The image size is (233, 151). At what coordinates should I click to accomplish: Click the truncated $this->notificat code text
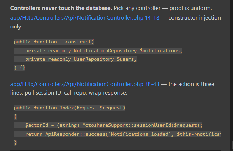(199, 134)
